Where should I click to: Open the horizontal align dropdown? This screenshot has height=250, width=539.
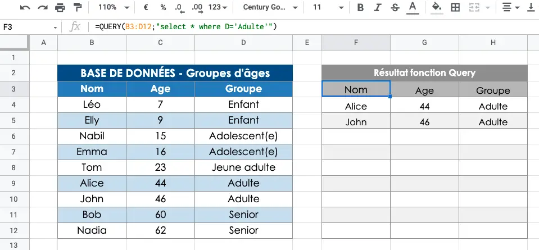point(511,7)
